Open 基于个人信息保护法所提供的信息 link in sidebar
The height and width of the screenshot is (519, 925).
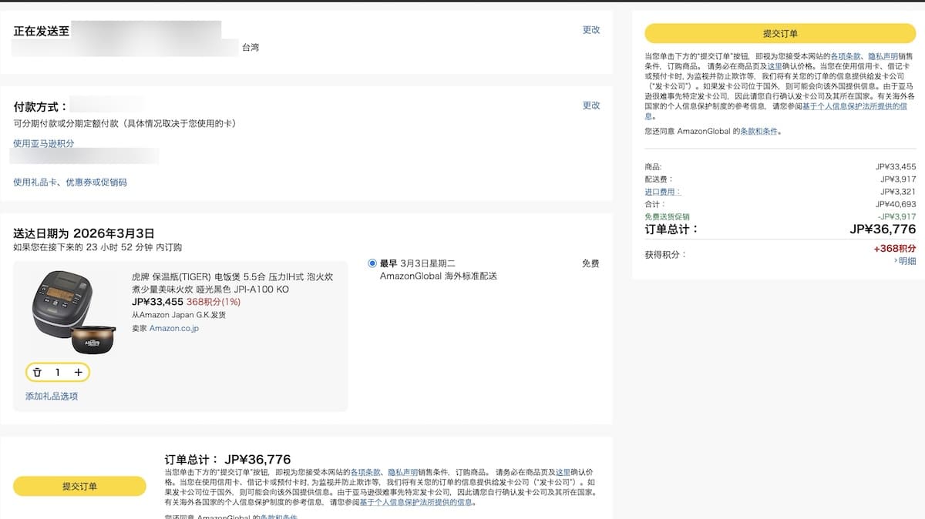click(855, 106)
